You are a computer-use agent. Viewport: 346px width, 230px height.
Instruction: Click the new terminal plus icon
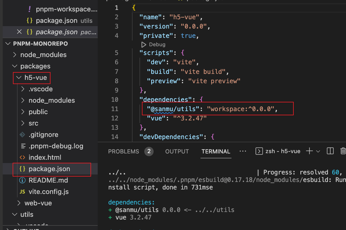click(309, 151)
